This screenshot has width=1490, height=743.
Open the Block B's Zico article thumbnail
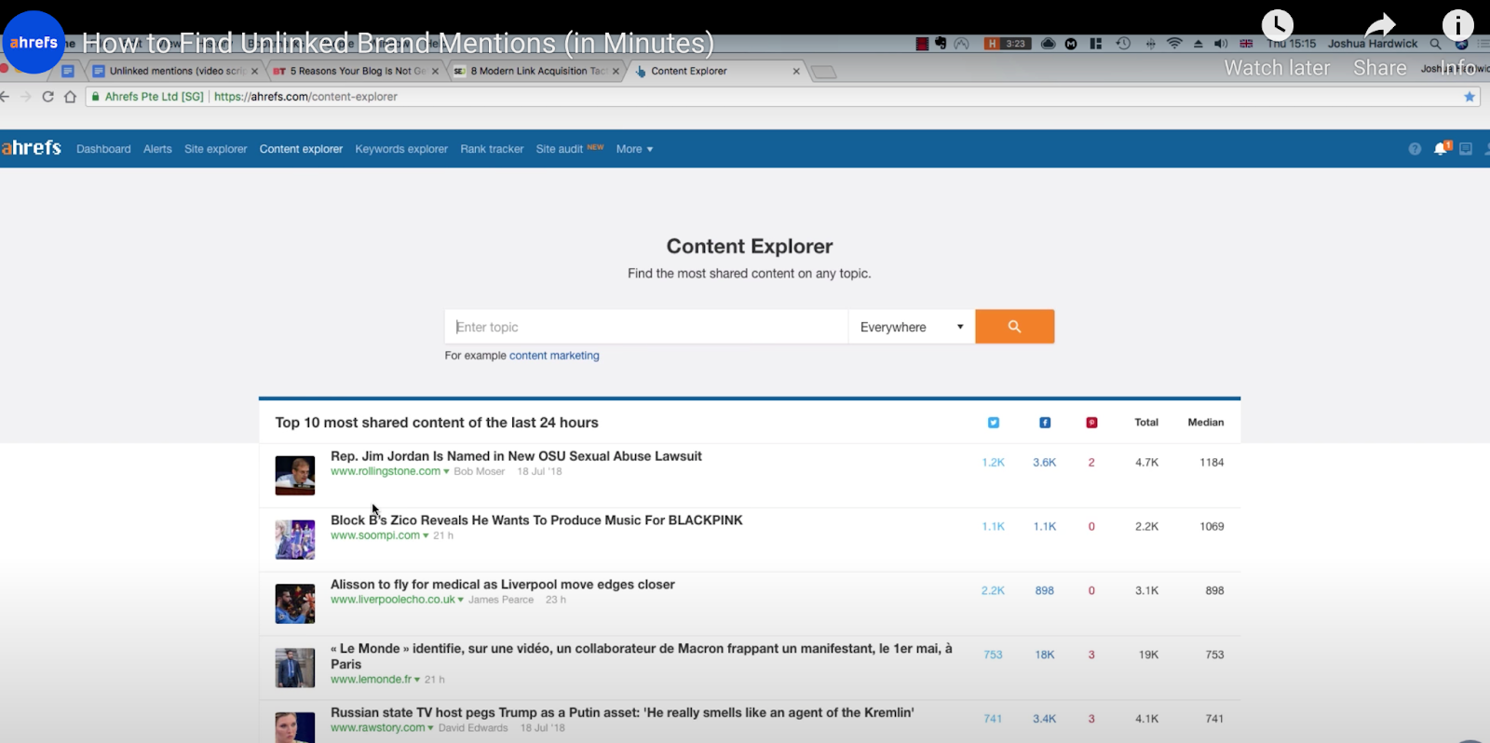tap(295, 540)
